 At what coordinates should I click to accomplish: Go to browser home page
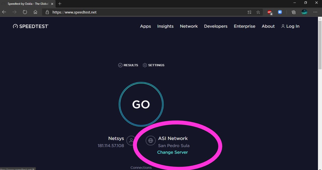(35, 12)
